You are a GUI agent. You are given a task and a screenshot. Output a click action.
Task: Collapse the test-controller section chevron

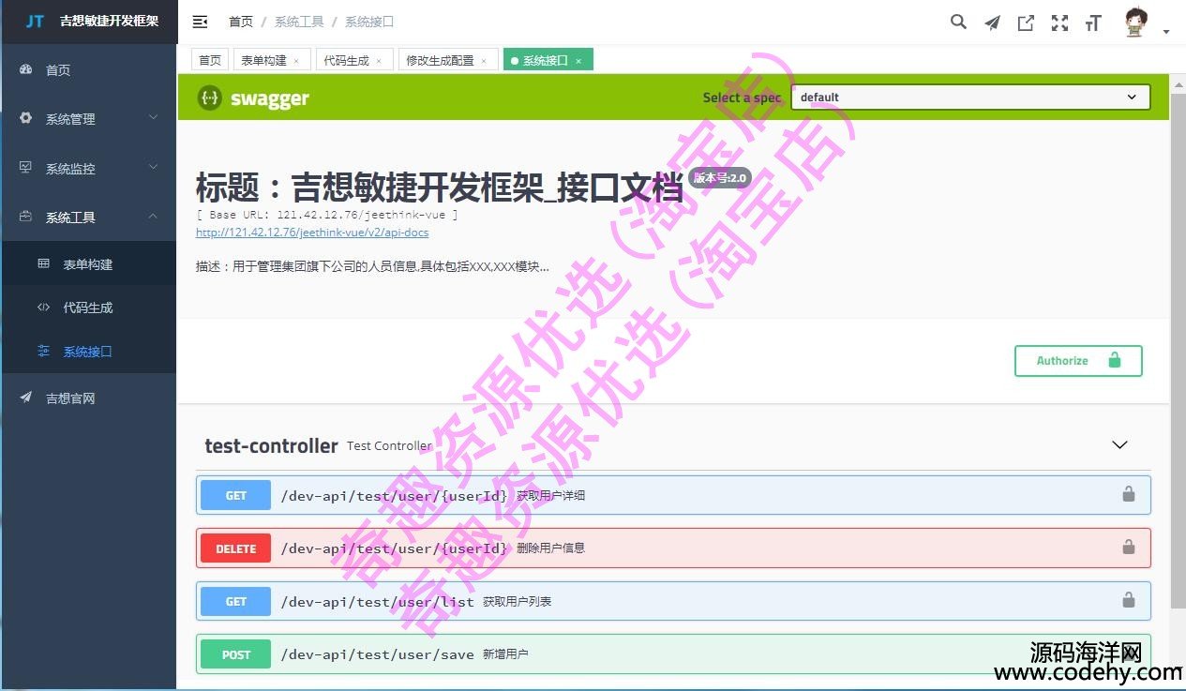click(1119, 445)
